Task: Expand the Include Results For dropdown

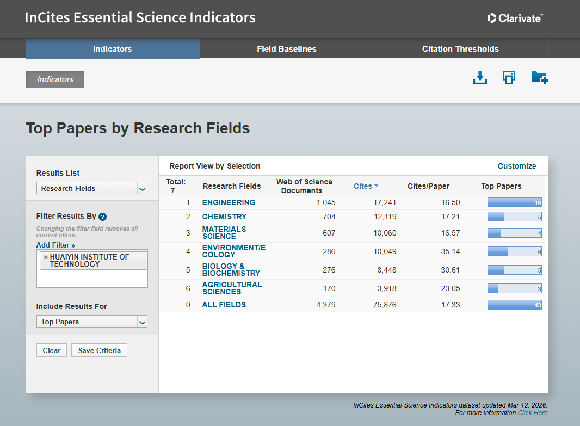Action: point(92,322)
